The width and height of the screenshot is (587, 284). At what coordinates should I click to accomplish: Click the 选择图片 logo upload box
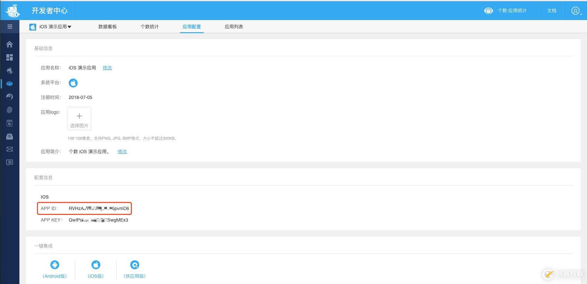point(79,119)
